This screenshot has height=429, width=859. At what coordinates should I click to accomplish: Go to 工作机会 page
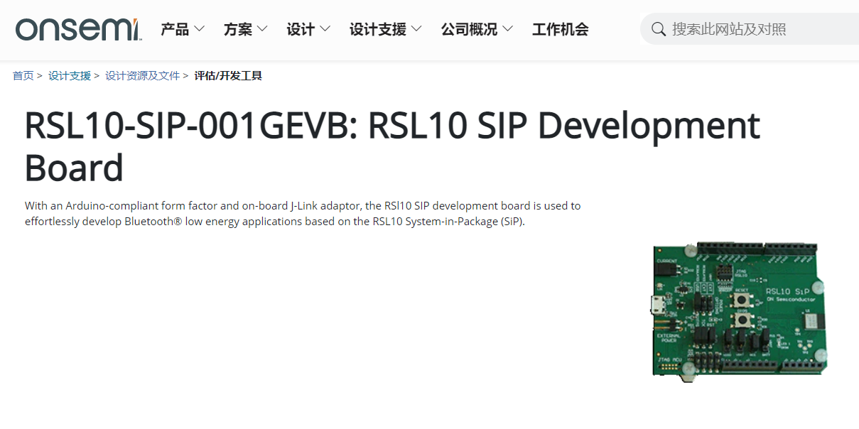(x=561, y=29)
